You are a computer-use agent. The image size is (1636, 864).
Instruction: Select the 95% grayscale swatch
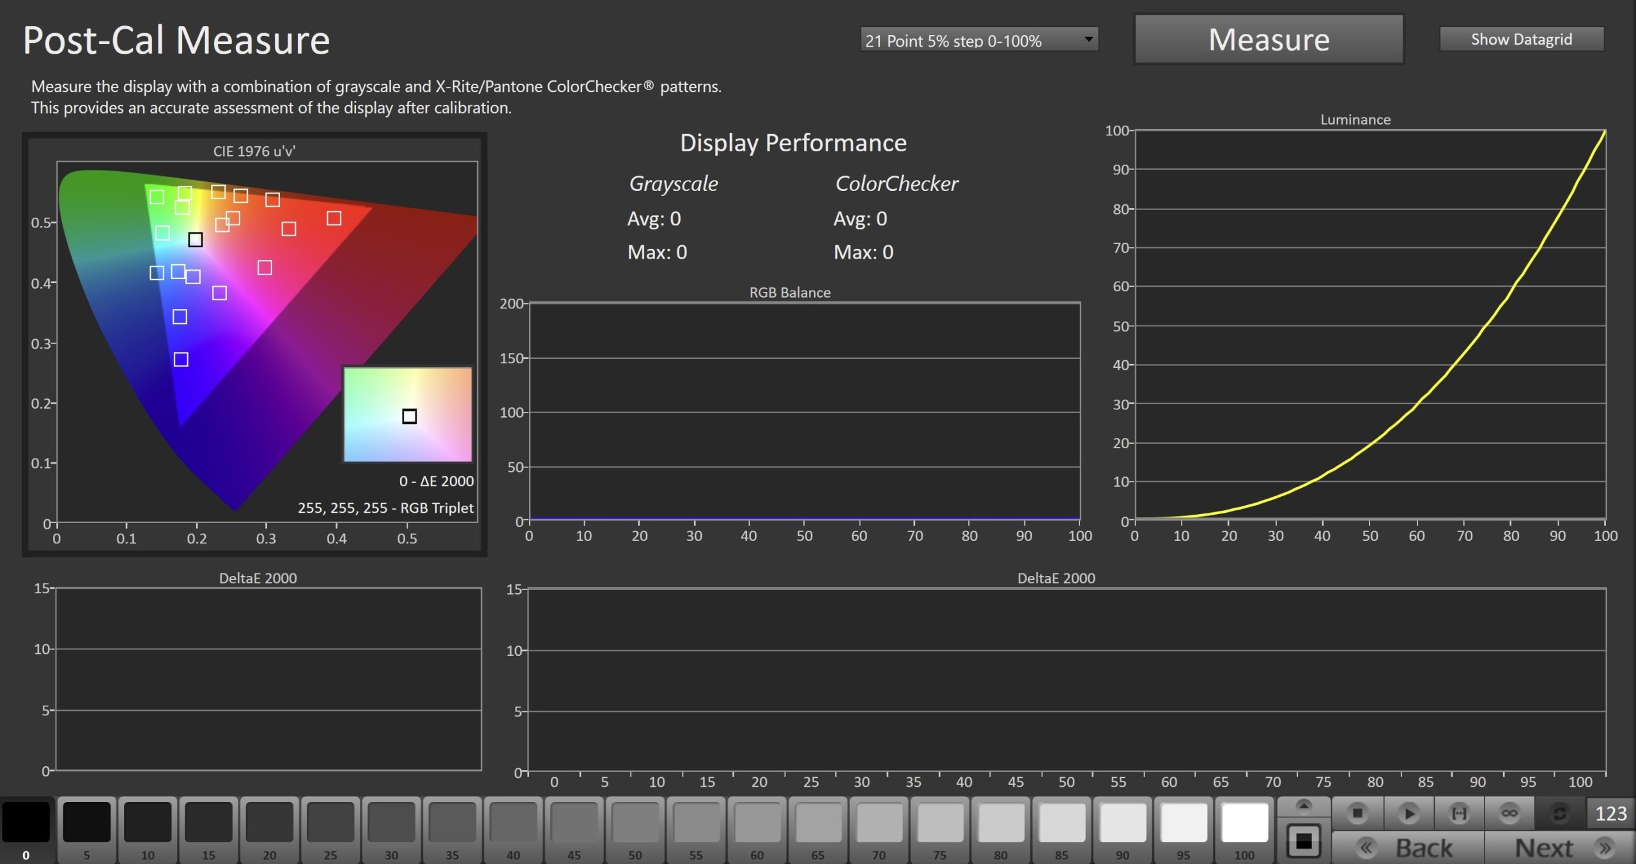(x=1184, y=830)
